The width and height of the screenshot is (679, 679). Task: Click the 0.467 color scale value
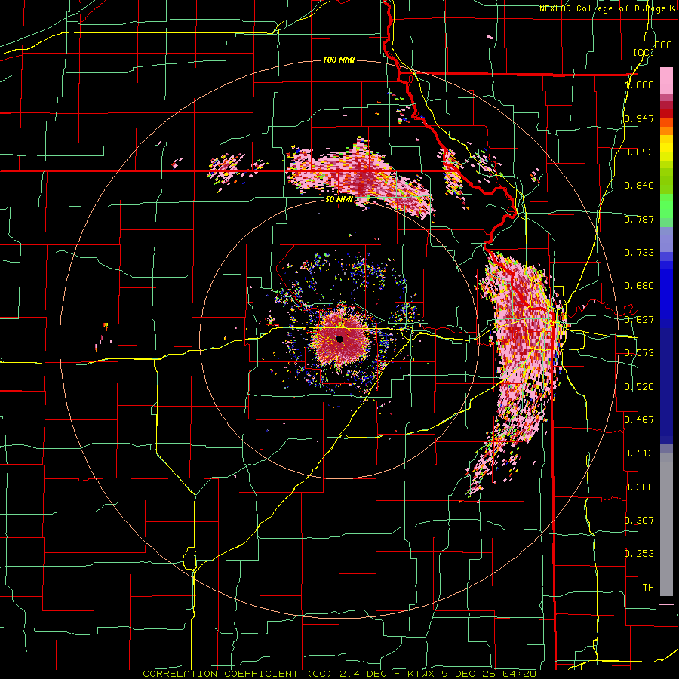[x=639, y=420]
